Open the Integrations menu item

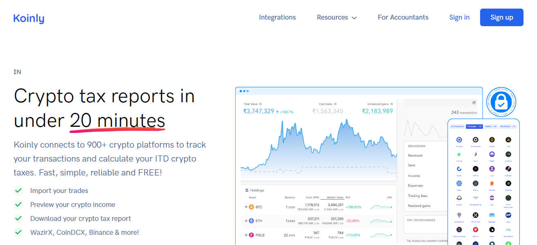point(277,18)
